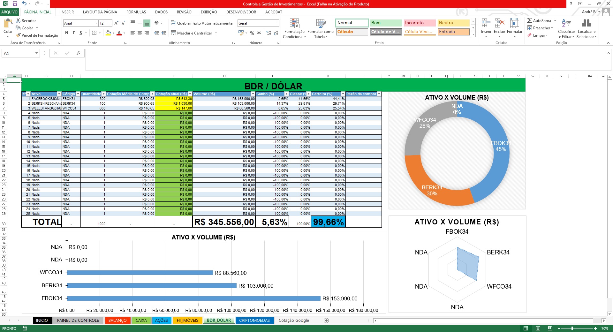Viewport: 613px width, 332px height.
Task: Click the Help question mark icon
Action: point(571,4)
